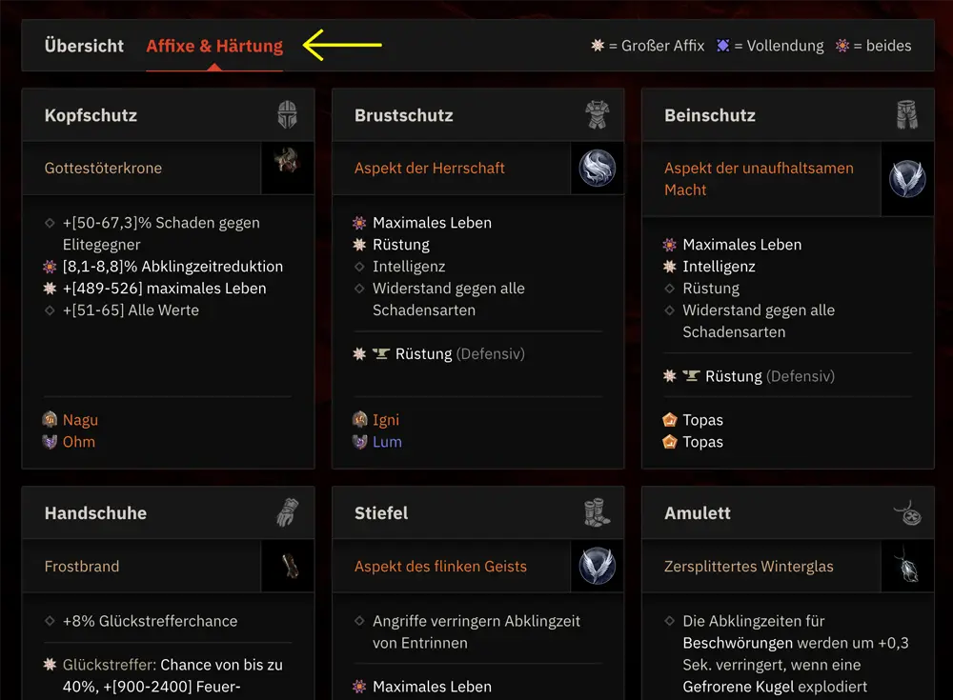953x700 pixels.
Task: Click the Aspekt des flinken Geists icon
Action: point(598,567)
